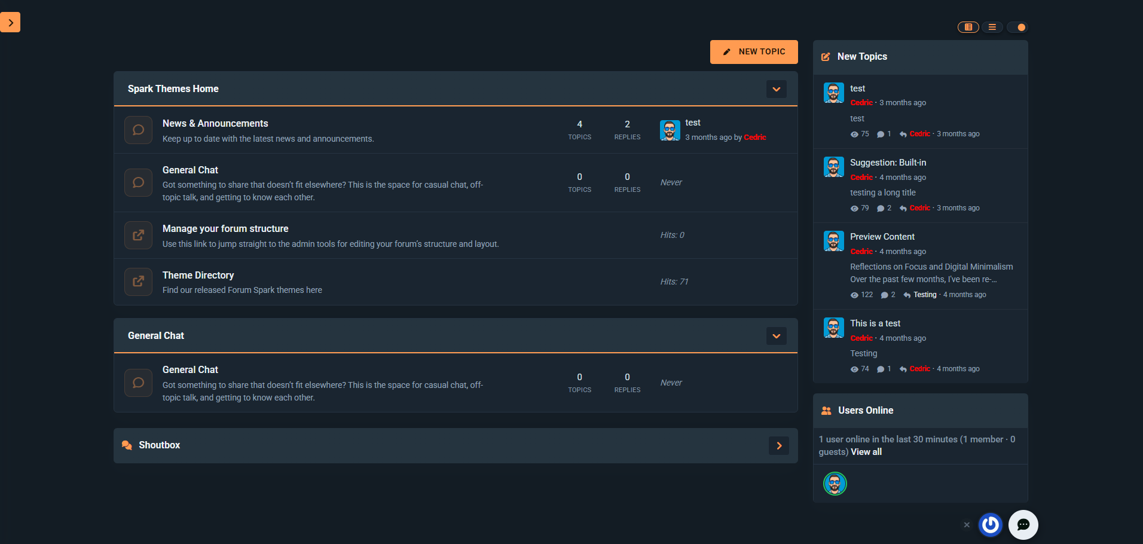The width and height of the screenshot is (1143, 544).
Task: Click the NEW TOPIC button
Action: point(754,52)
